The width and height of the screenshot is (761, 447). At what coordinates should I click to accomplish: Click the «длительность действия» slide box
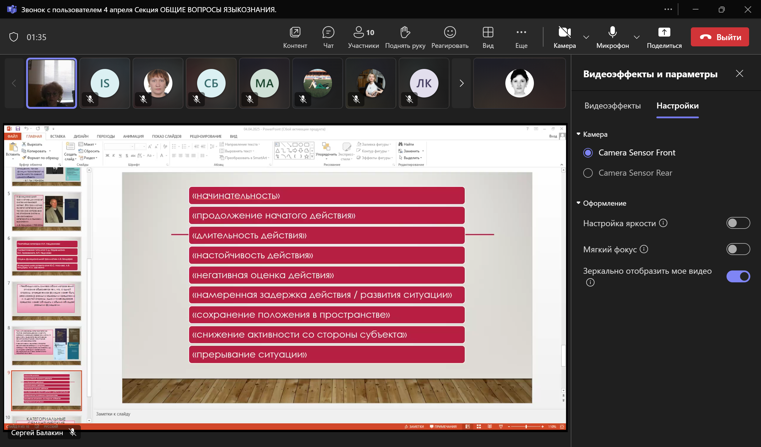click(x=326, y=235)
